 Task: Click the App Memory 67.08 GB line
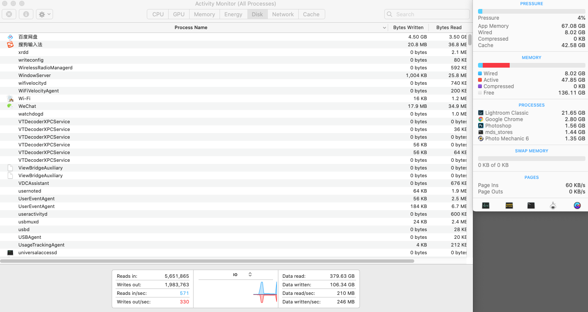click(x=532, y=26)
